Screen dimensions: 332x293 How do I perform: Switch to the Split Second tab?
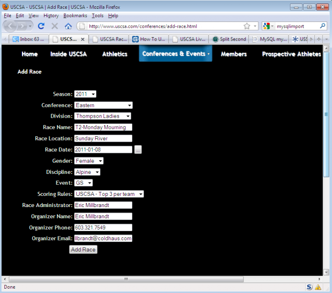pos(229,39)
